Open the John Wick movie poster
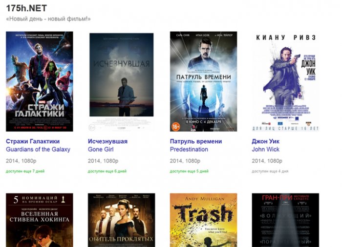Viewport: 342px width, 247px height. (285, 81)
